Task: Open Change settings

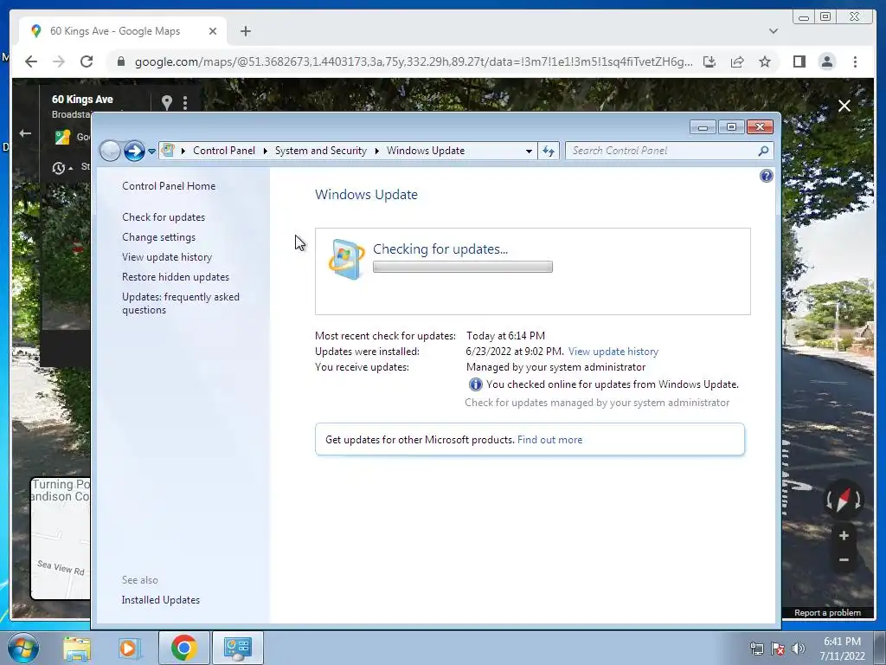Action: click(159, 237)
